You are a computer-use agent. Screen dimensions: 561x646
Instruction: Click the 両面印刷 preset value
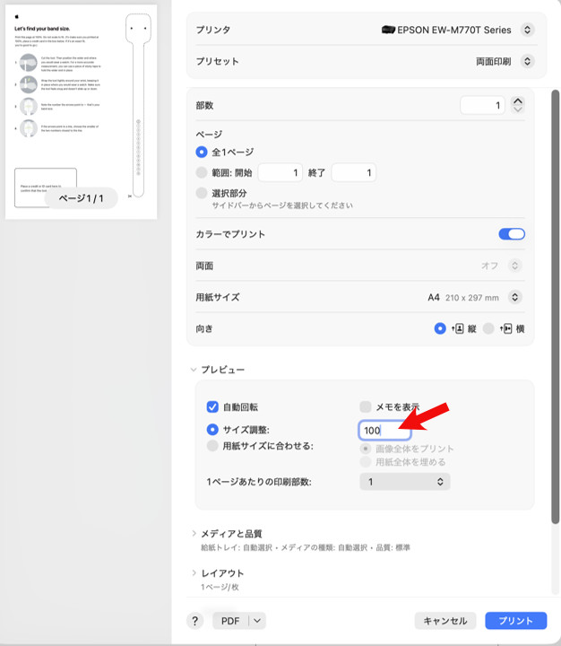point(493,61)
